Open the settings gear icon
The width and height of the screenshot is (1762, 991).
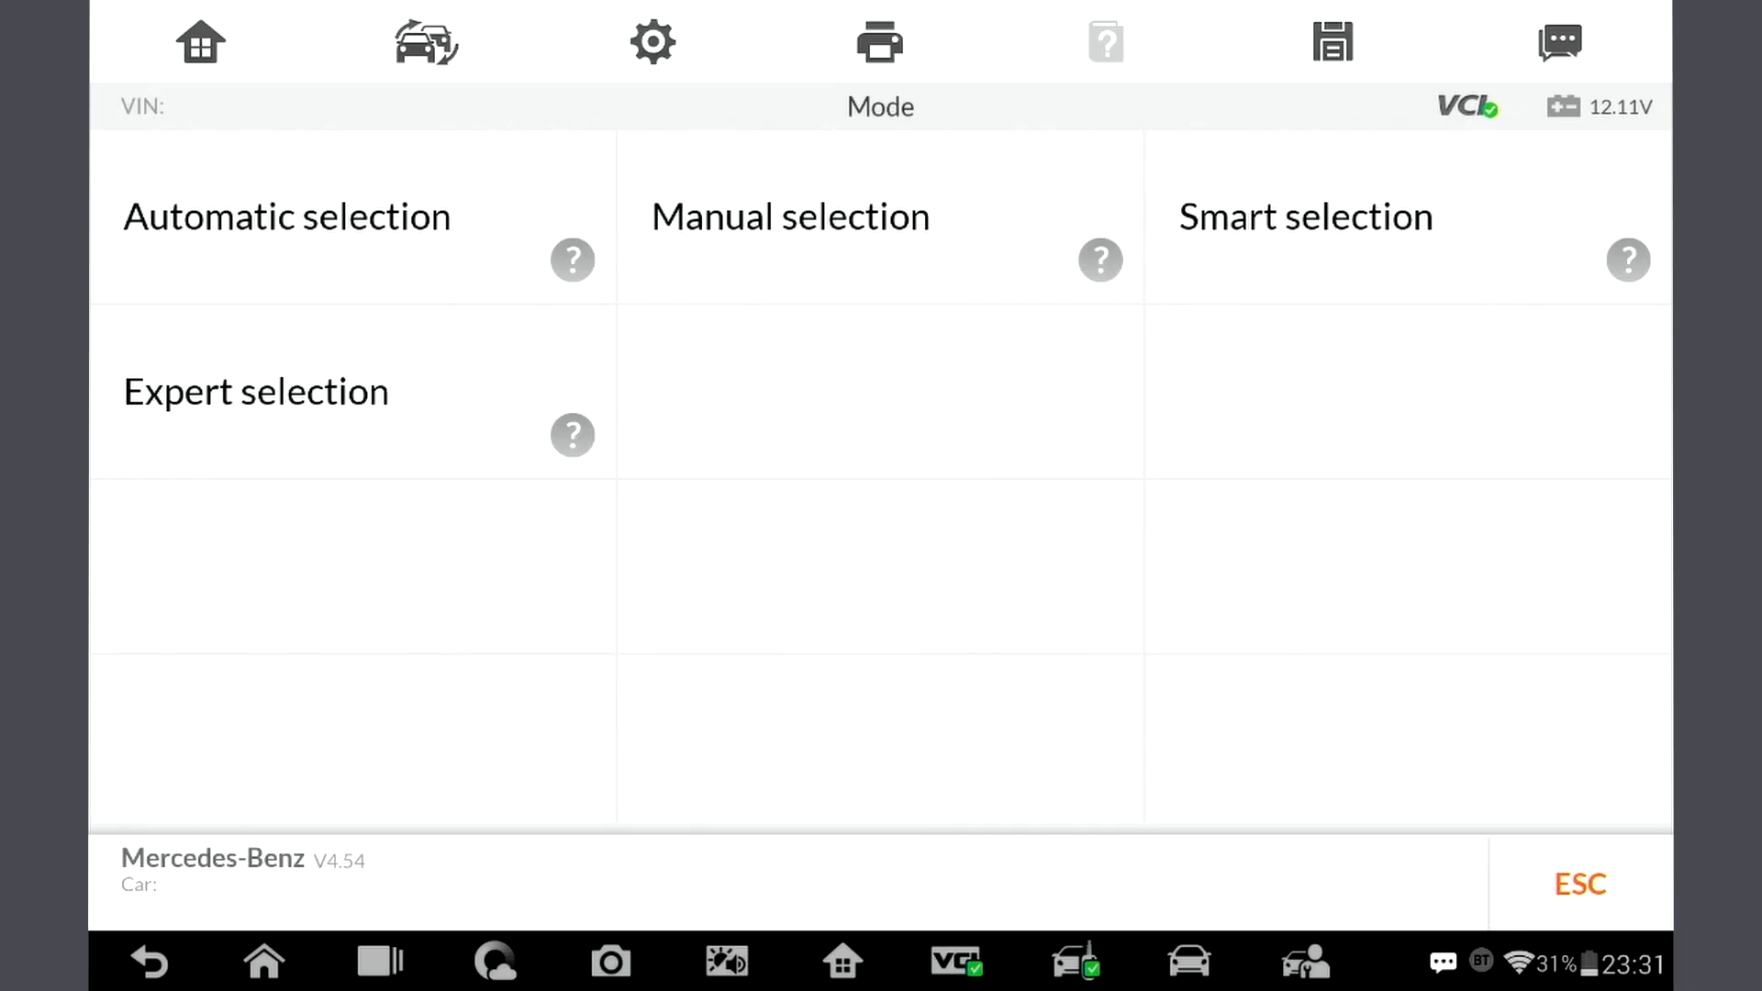[x=652, y=42]
